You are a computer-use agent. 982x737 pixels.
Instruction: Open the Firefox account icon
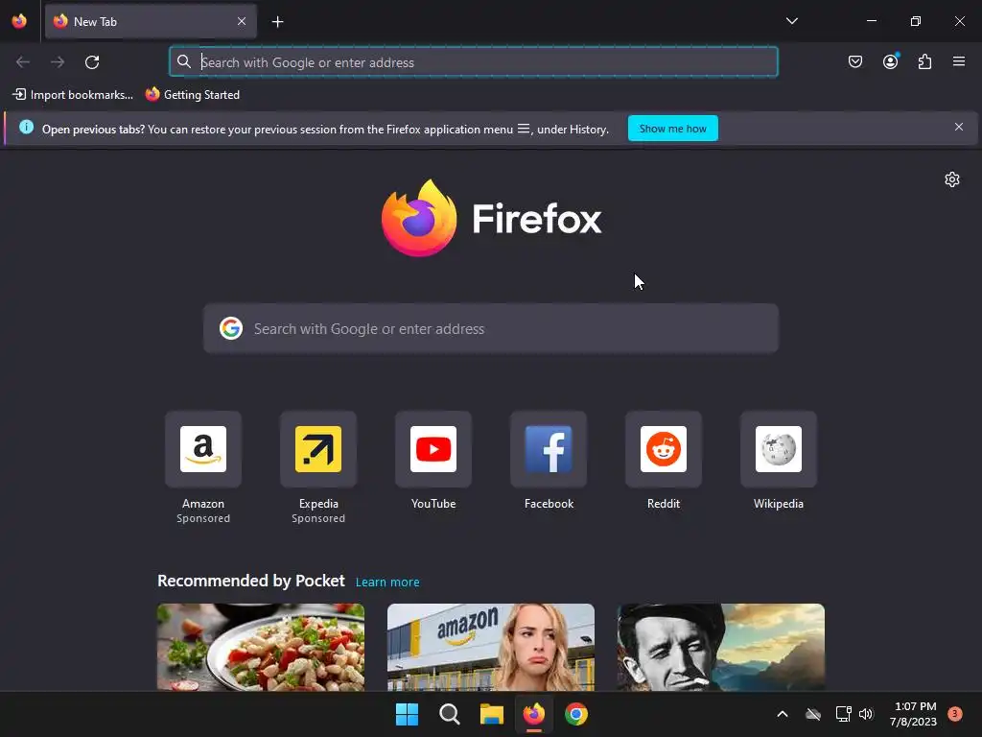890,61
